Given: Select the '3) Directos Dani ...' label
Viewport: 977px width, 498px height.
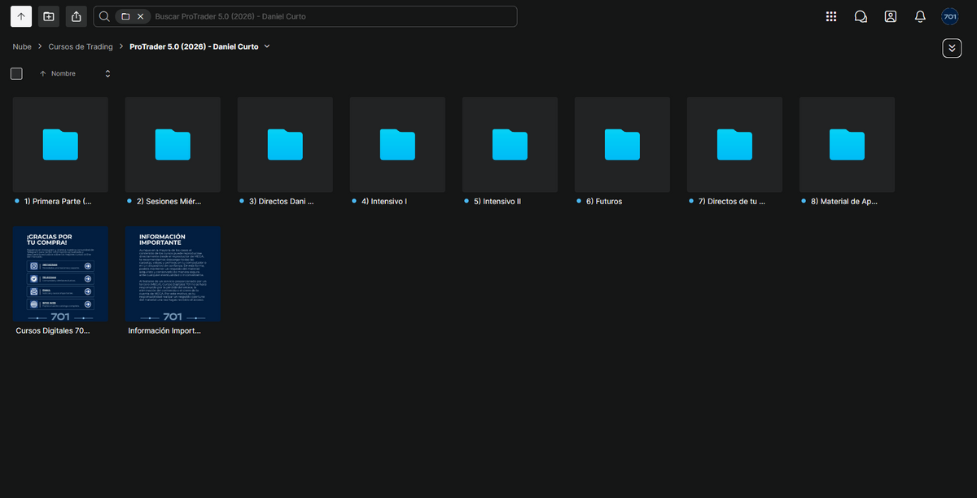Looking at the screenshot, I should (281, 201).
